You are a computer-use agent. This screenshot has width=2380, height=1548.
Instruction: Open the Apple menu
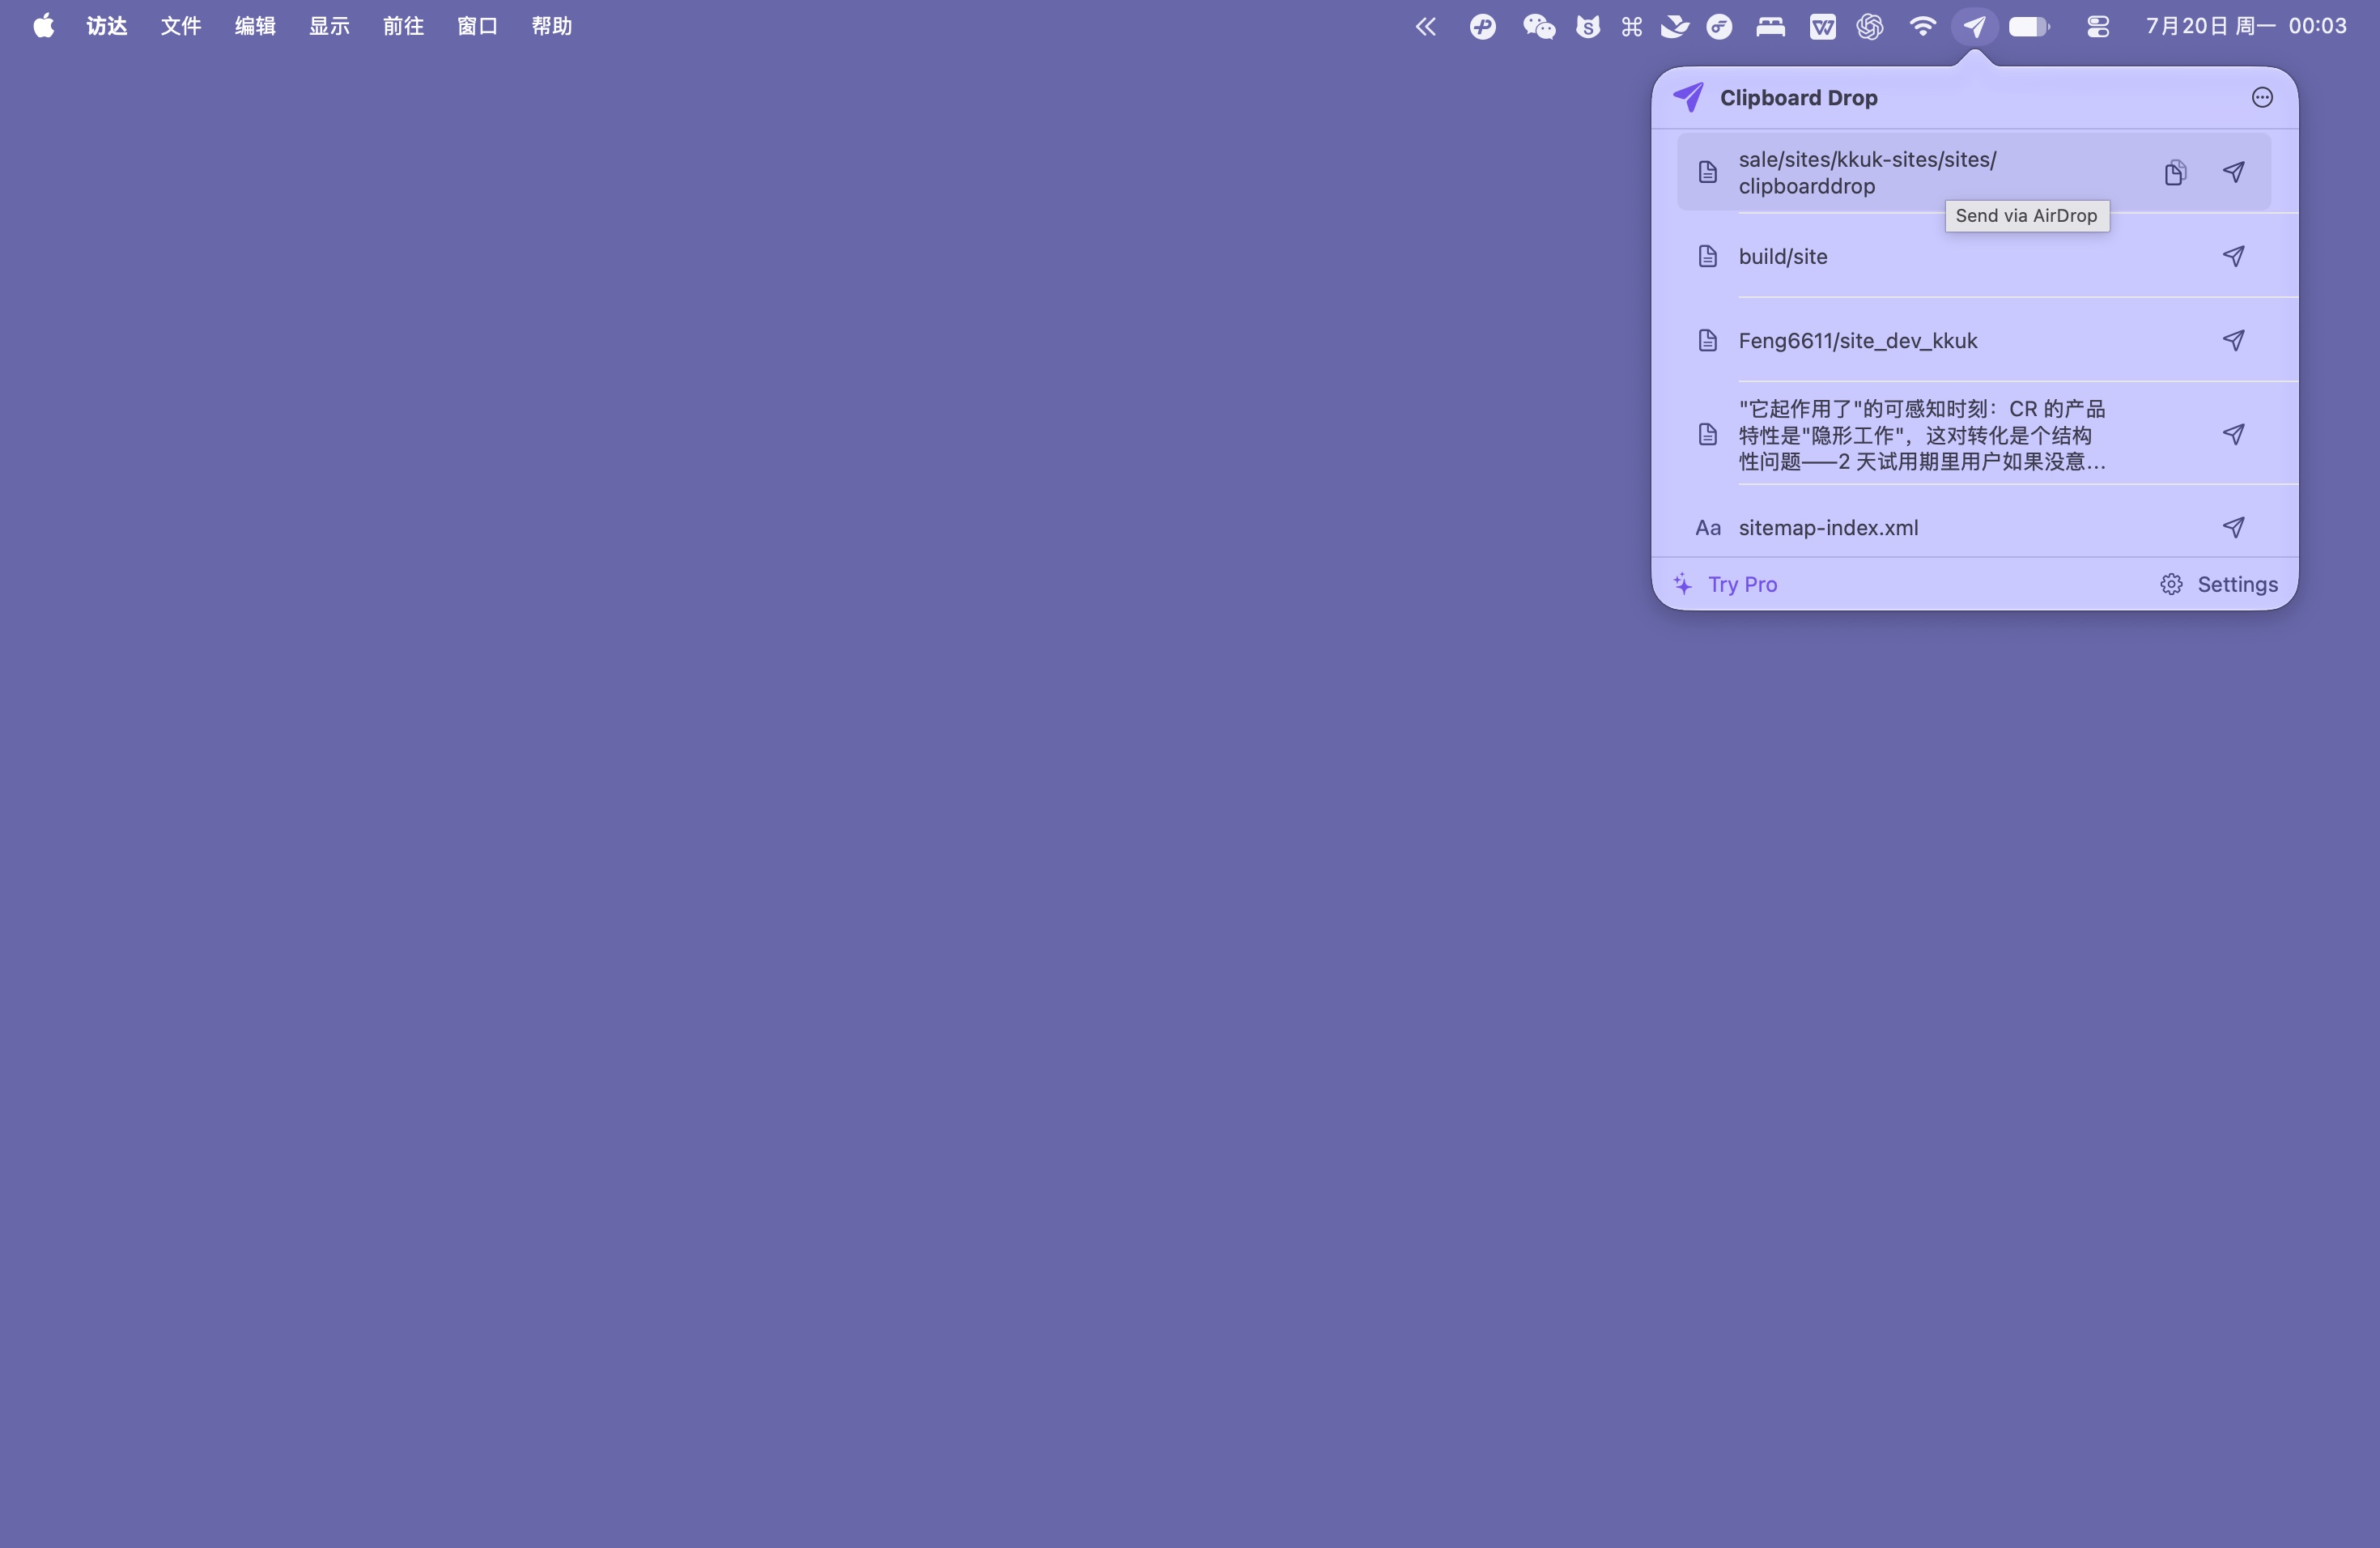pos(43,26)
